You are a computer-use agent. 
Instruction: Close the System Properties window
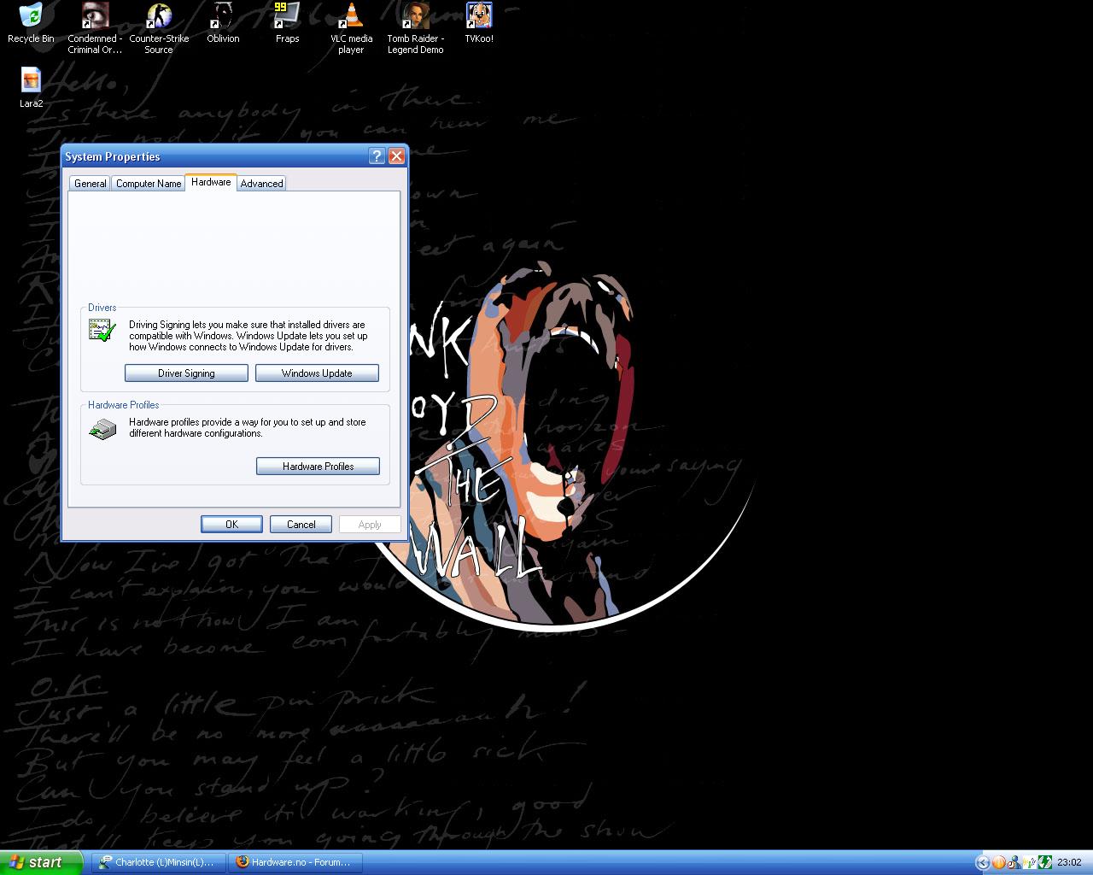[396, 156]
